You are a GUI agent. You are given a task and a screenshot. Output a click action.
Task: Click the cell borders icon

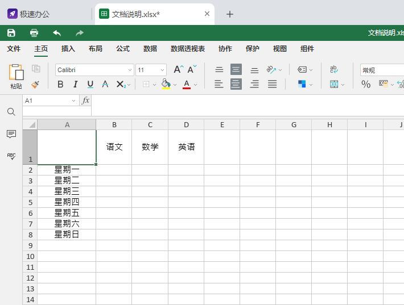(146, 84)
